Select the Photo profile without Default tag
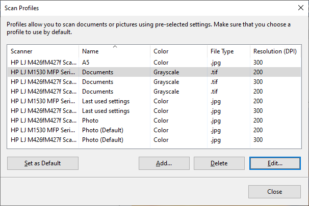The height and width of the screenshot is (206, 309). coord(154,121)
